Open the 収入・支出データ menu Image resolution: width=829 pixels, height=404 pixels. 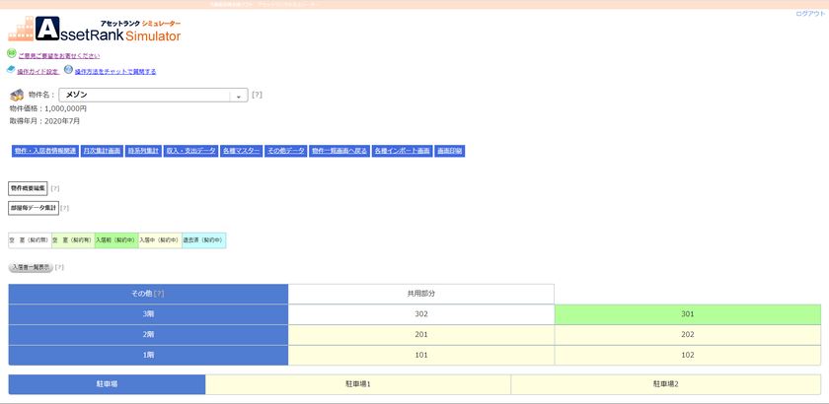(x=190, y=151)
